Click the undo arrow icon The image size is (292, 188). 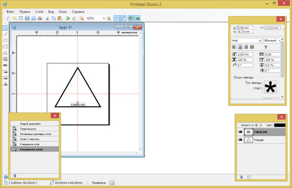point(68,18)
